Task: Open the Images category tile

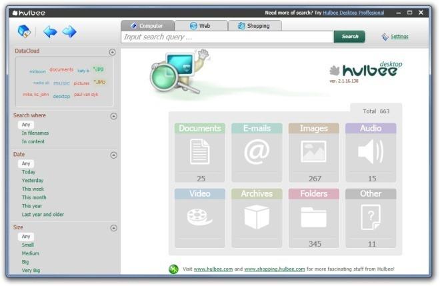Action: pyautogui.click(x=314, y=153)
